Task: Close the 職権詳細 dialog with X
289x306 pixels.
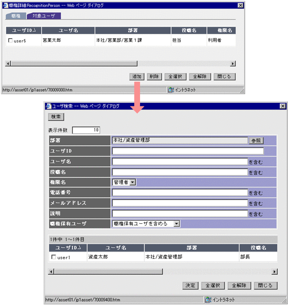Action: click(240, 5)
